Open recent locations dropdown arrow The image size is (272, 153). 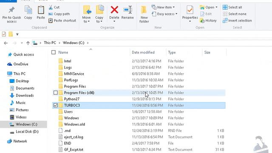22,43
